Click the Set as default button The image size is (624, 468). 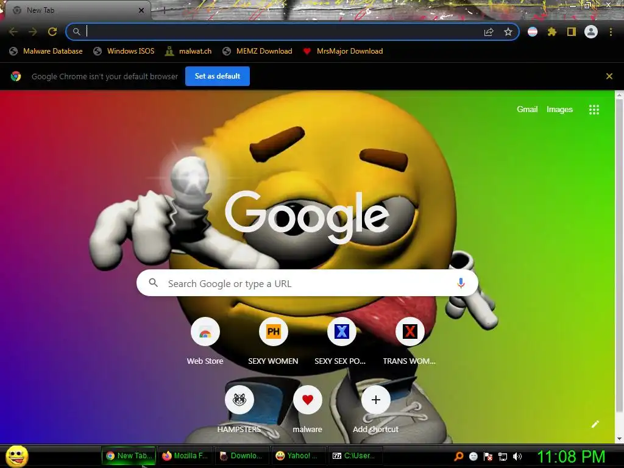pos(218,76)
